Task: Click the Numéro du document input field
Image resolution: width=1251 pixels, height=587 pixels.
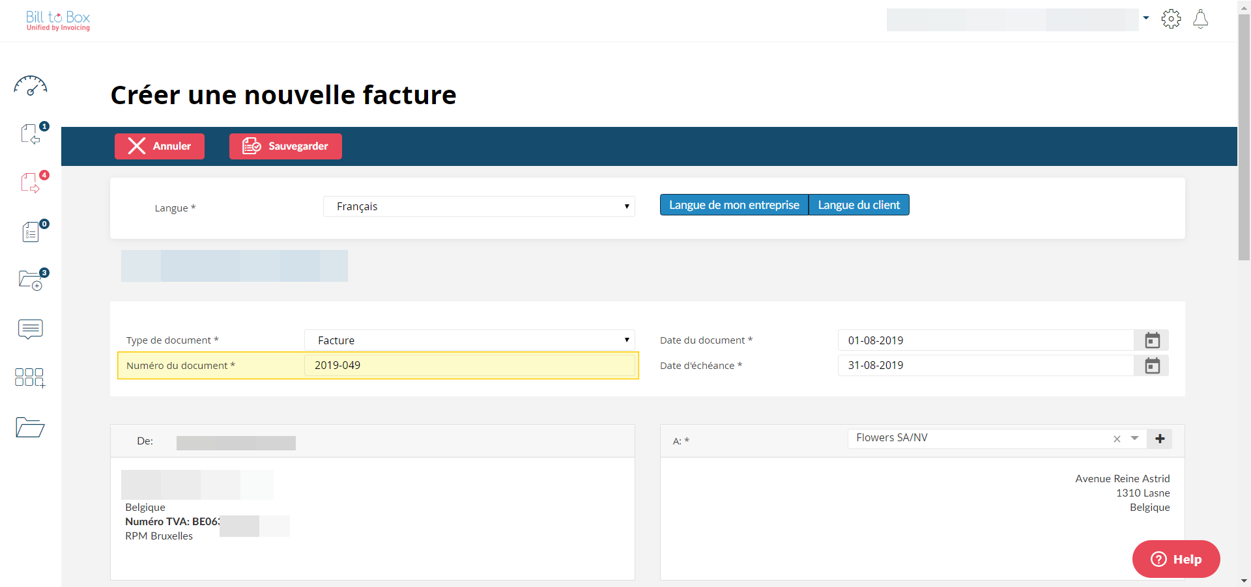Action: click(x=469, y=366)
